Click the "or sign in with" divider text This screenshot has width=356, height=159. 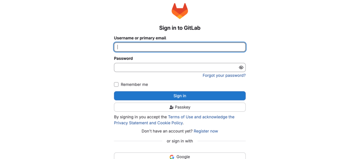(180, 141)
